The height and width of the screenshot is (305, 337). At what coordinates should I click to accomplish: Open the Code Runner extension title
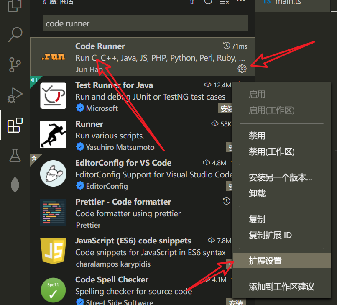[x=100, y=46]
